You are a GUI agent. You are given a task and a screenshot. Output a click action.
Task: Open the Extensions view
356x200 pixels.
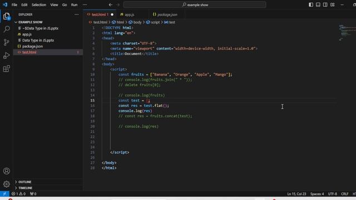[x=7, y=68]
